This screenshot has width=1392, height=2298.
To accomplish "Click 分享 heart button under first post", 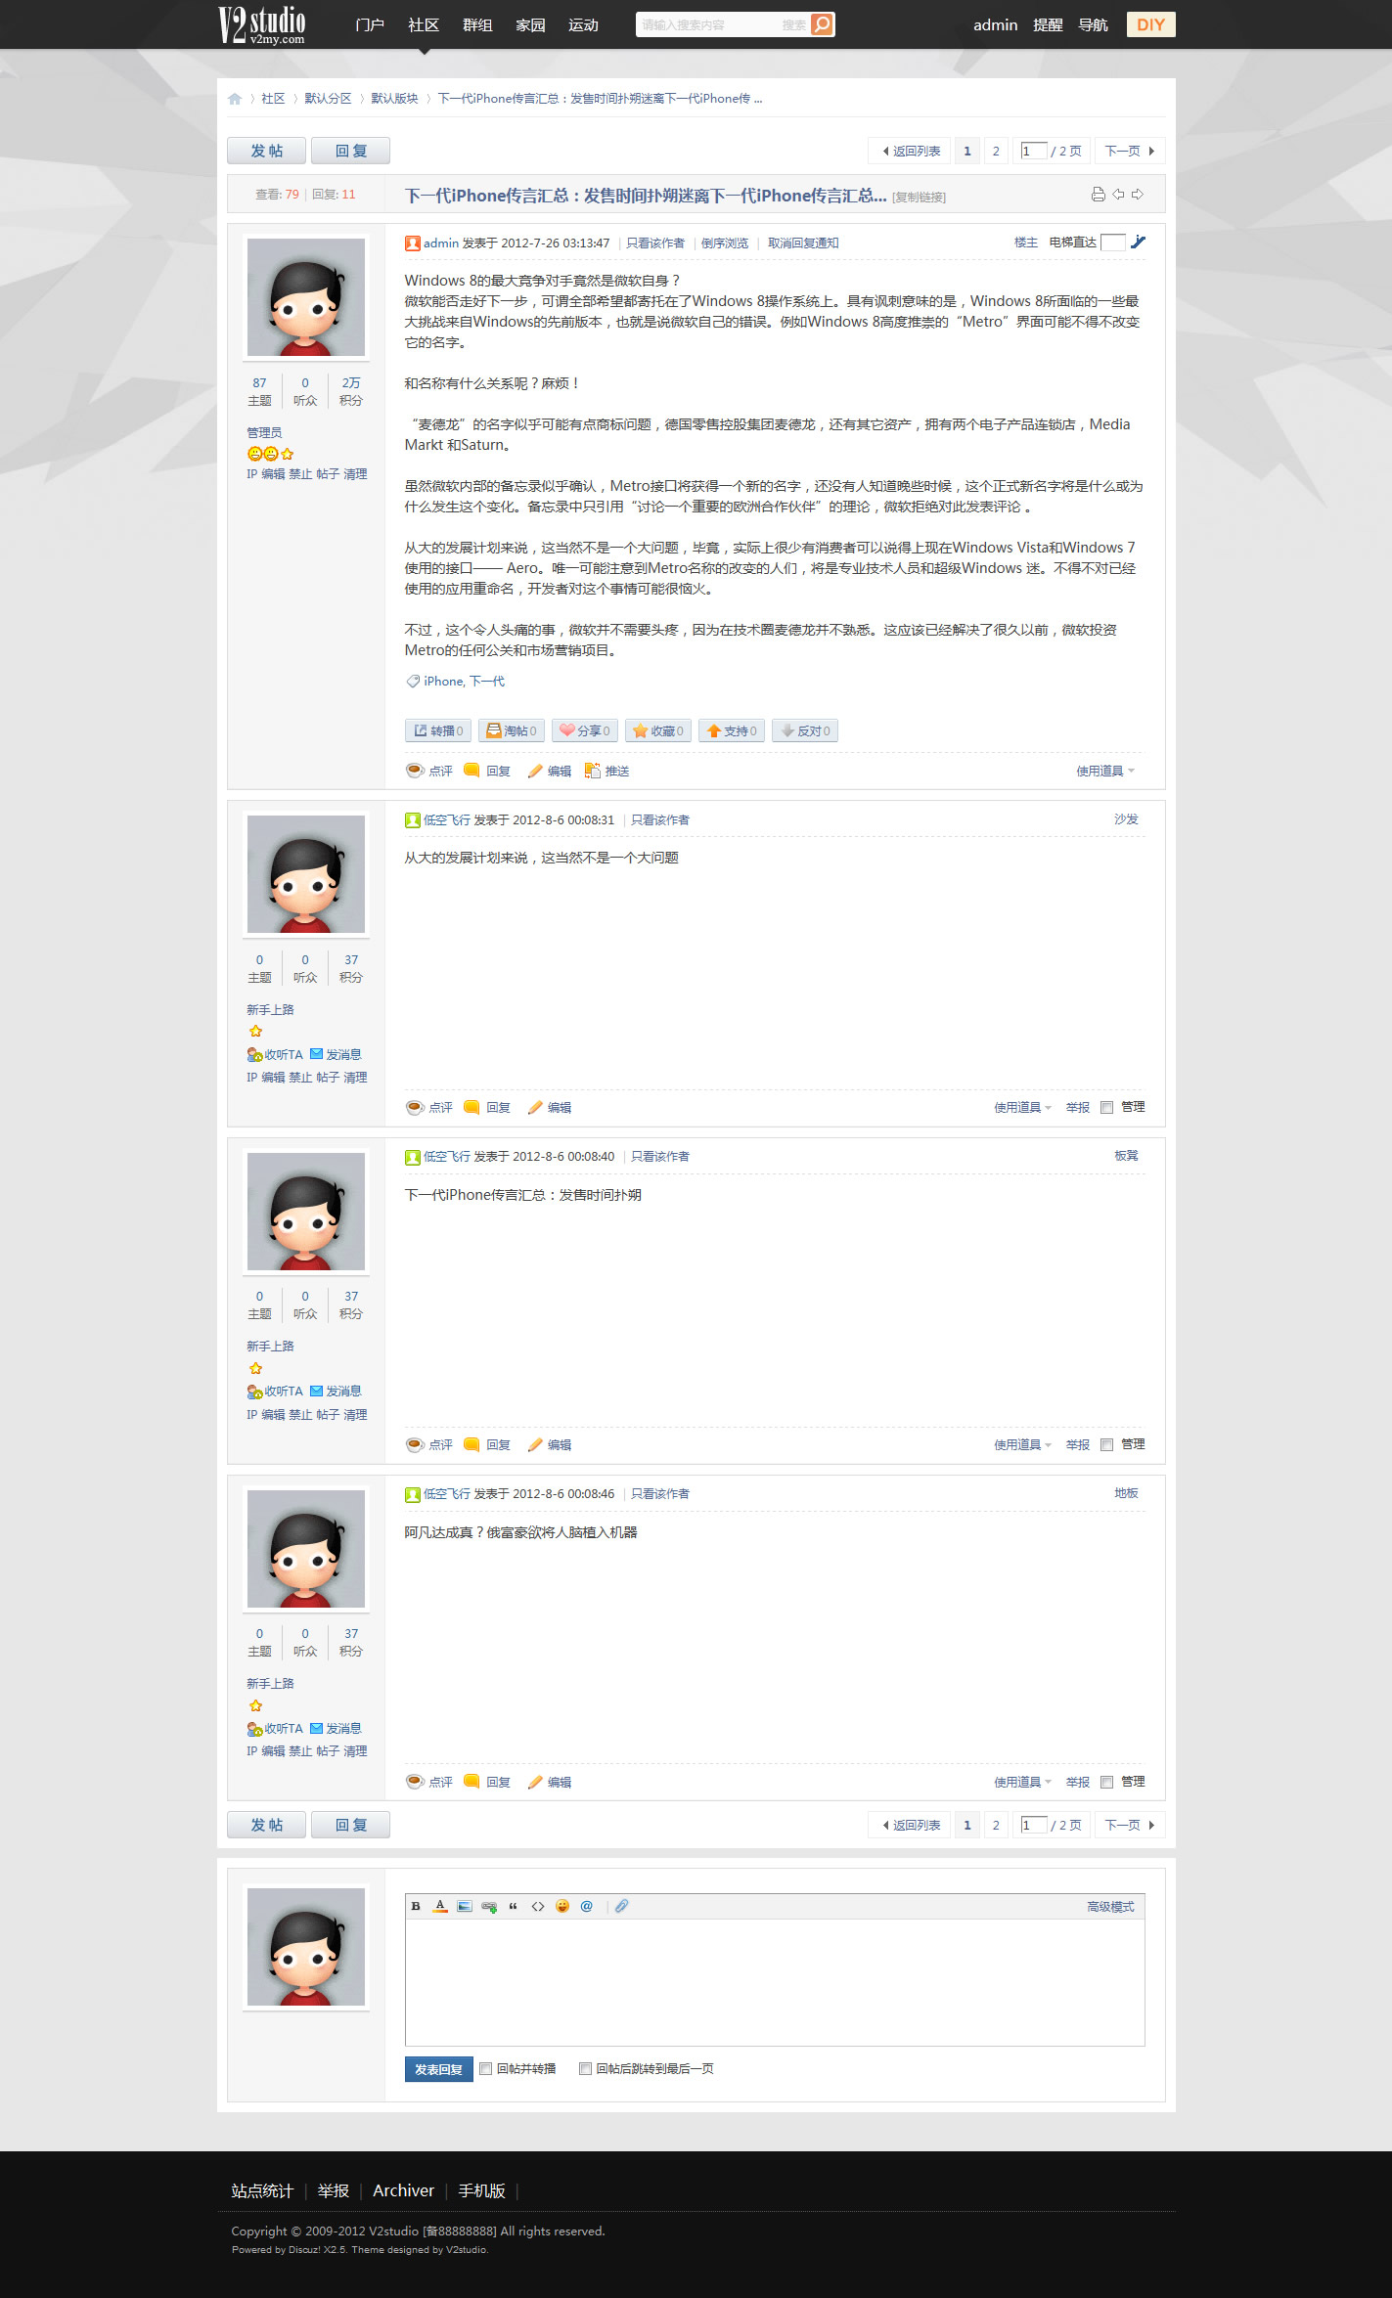I will point(585,730).
